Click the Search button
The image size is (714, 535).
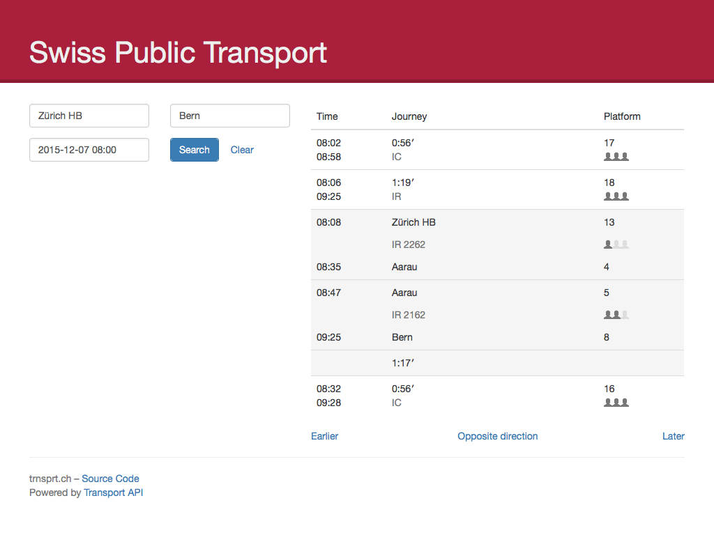(x=195, y=150)
